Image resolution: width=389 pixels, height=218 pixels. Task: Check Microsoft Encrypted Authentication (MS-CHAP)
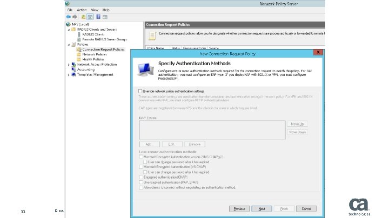(141, 167)
